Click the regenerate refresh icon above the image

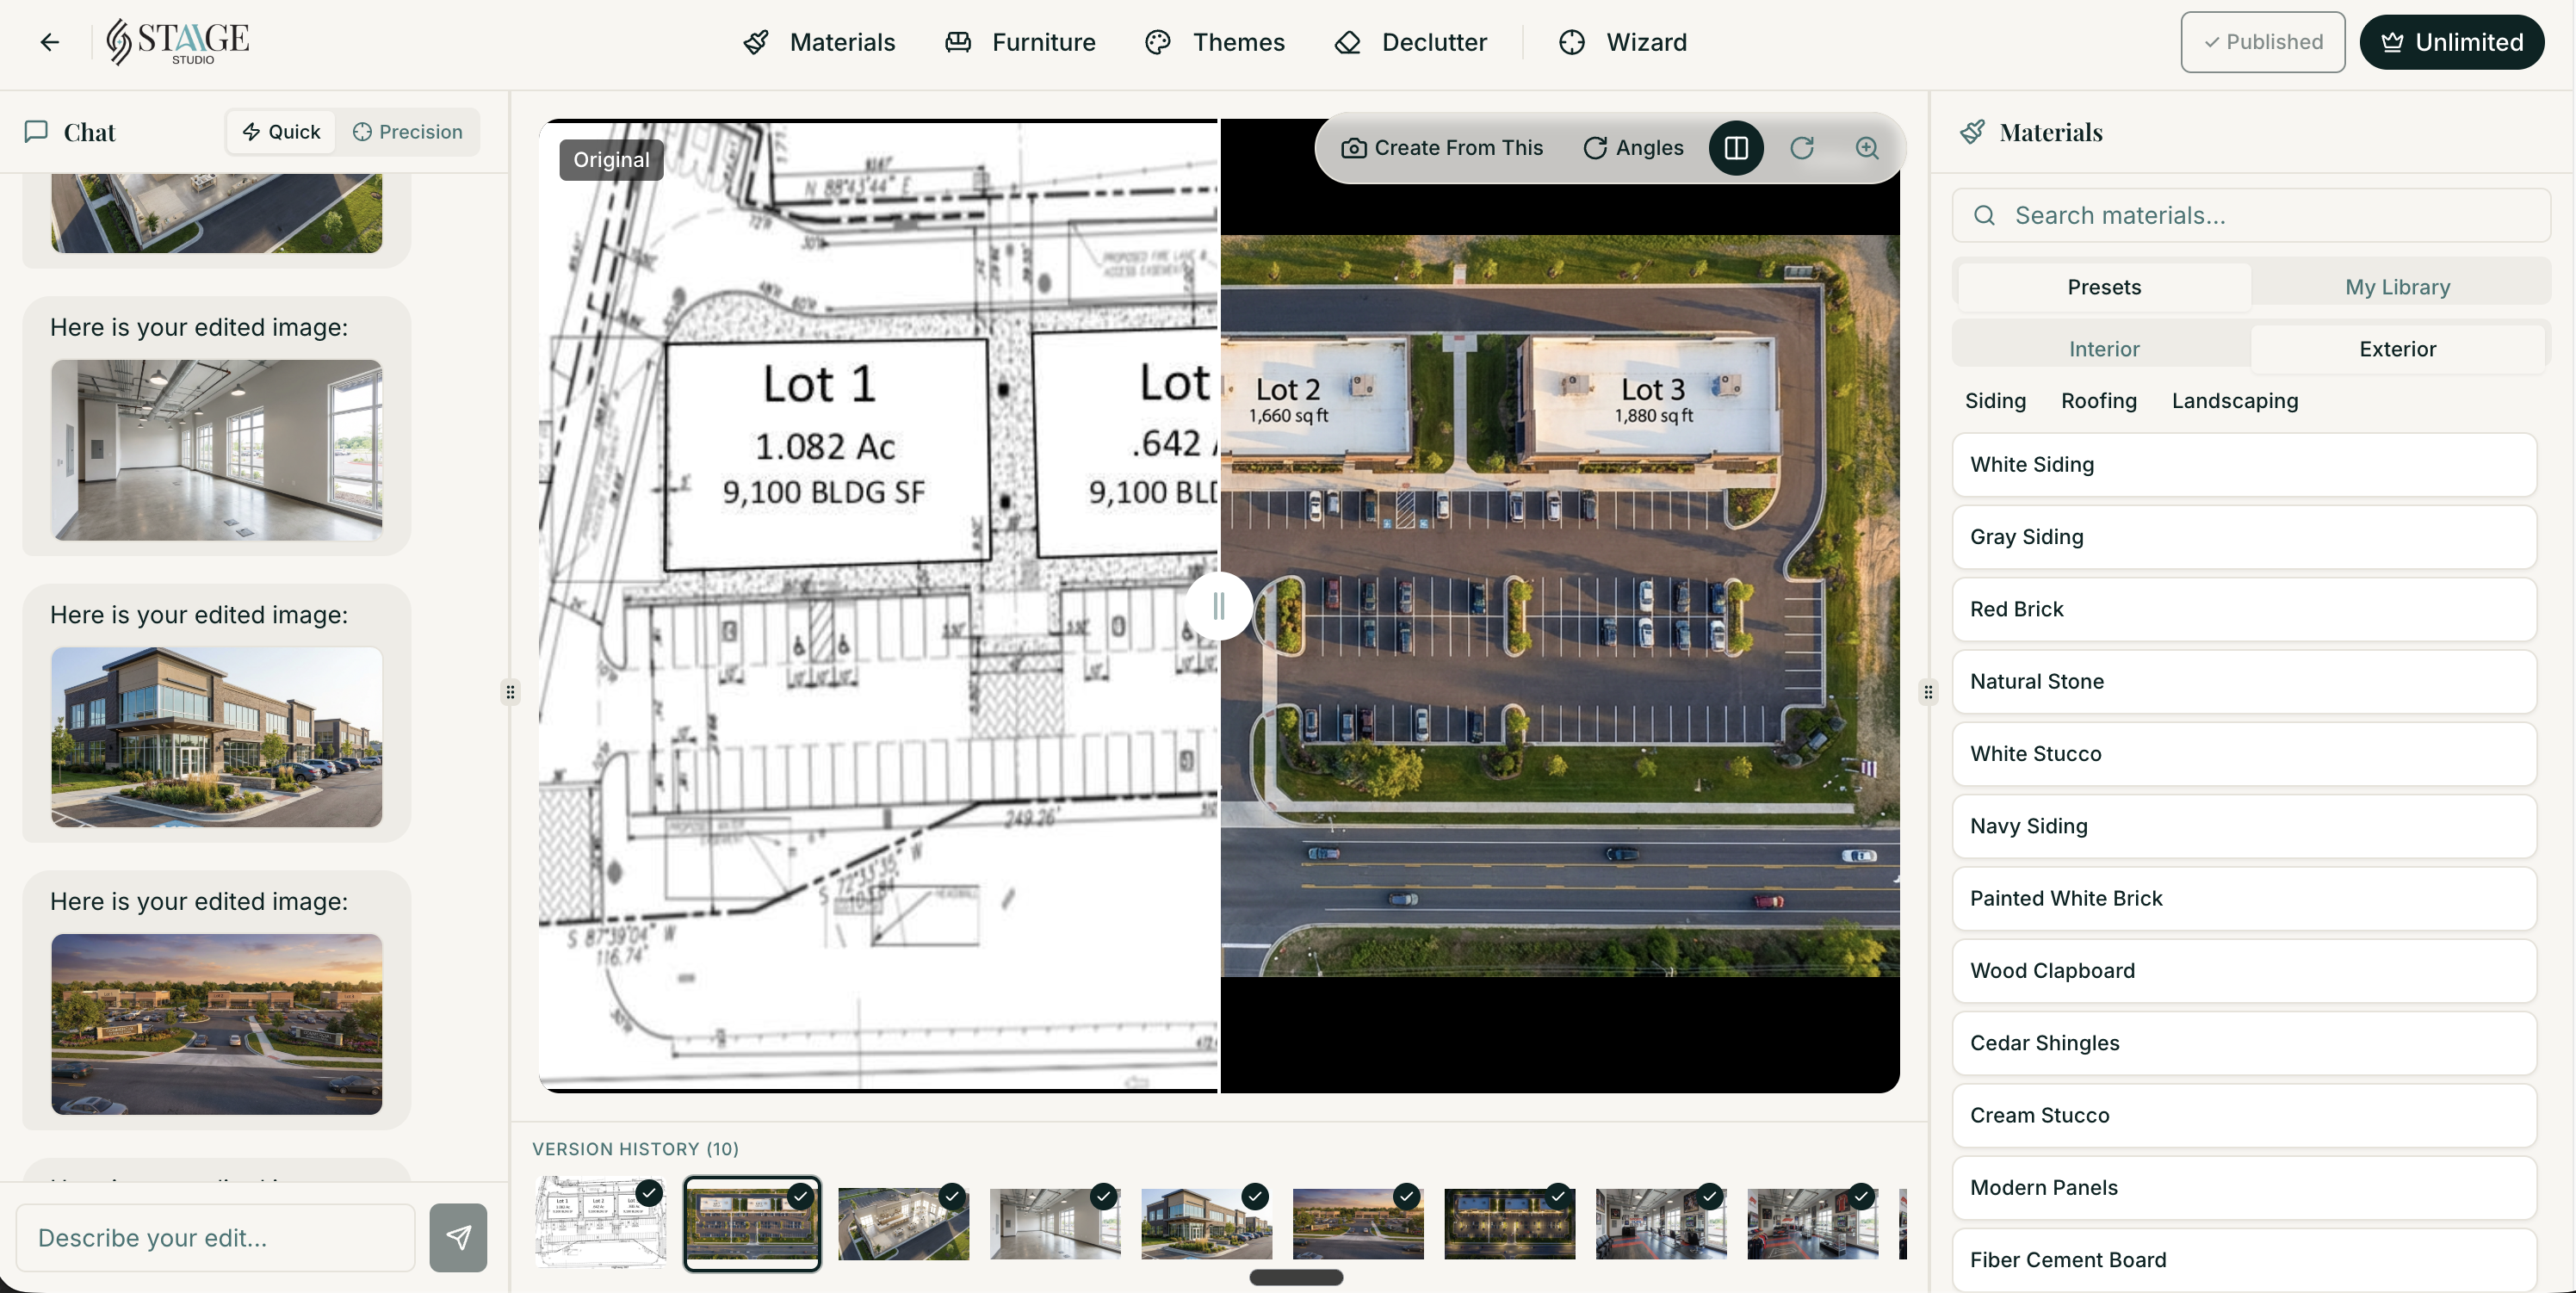click(1803, 148)
